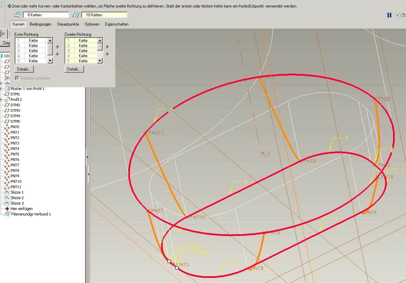Click the boundary blend icon of Beranundgs Verbund 1
Image resolution: width=406 pixels, height=283 pixels.
[x=7, y=214]
